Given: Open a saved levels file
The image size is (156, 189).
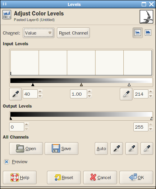Looking at the screenshot, I should (26, 148).
